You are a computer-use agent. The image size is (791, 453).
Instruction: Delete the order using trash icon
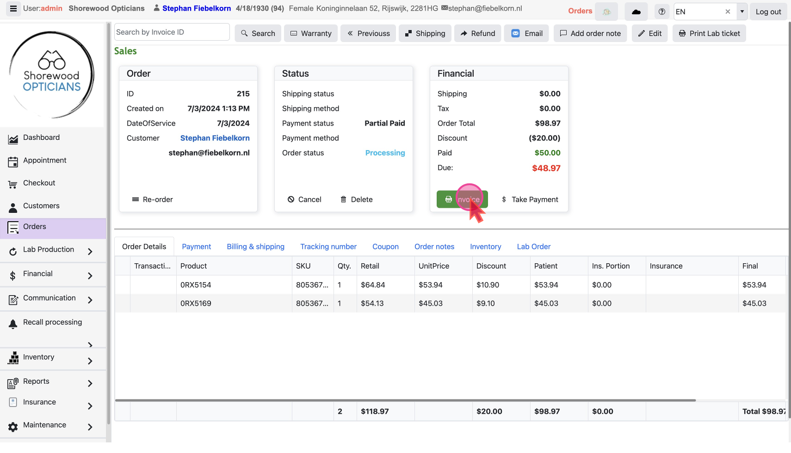(x=356, y=199)
